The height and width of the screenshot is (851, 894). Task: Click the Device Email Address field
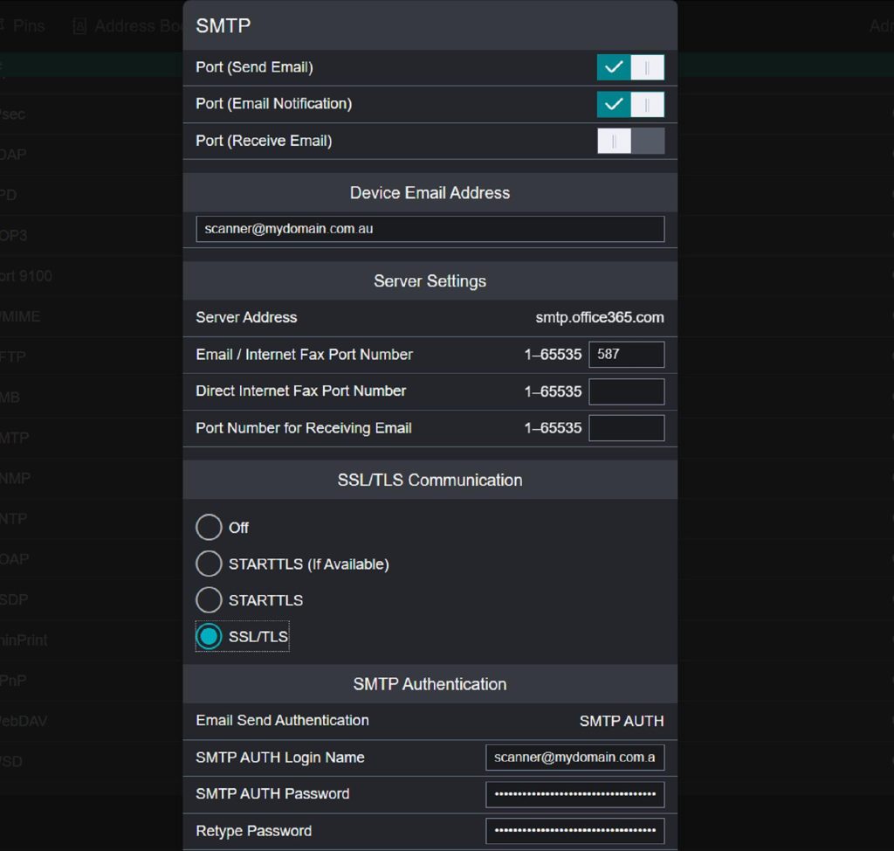(430, 229)
